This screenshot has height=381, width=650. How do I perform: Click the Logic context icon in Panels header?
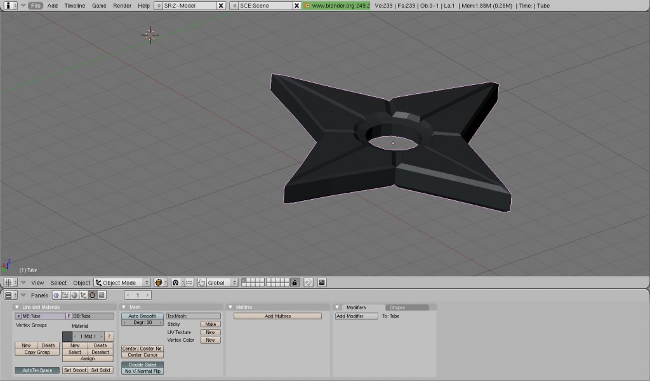pyautogui.click(x=56, y=295)
